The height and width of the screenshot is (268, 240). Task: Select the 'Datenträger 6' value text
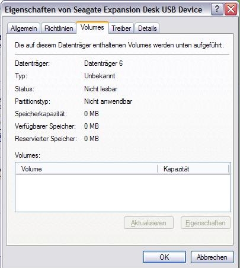103,63
